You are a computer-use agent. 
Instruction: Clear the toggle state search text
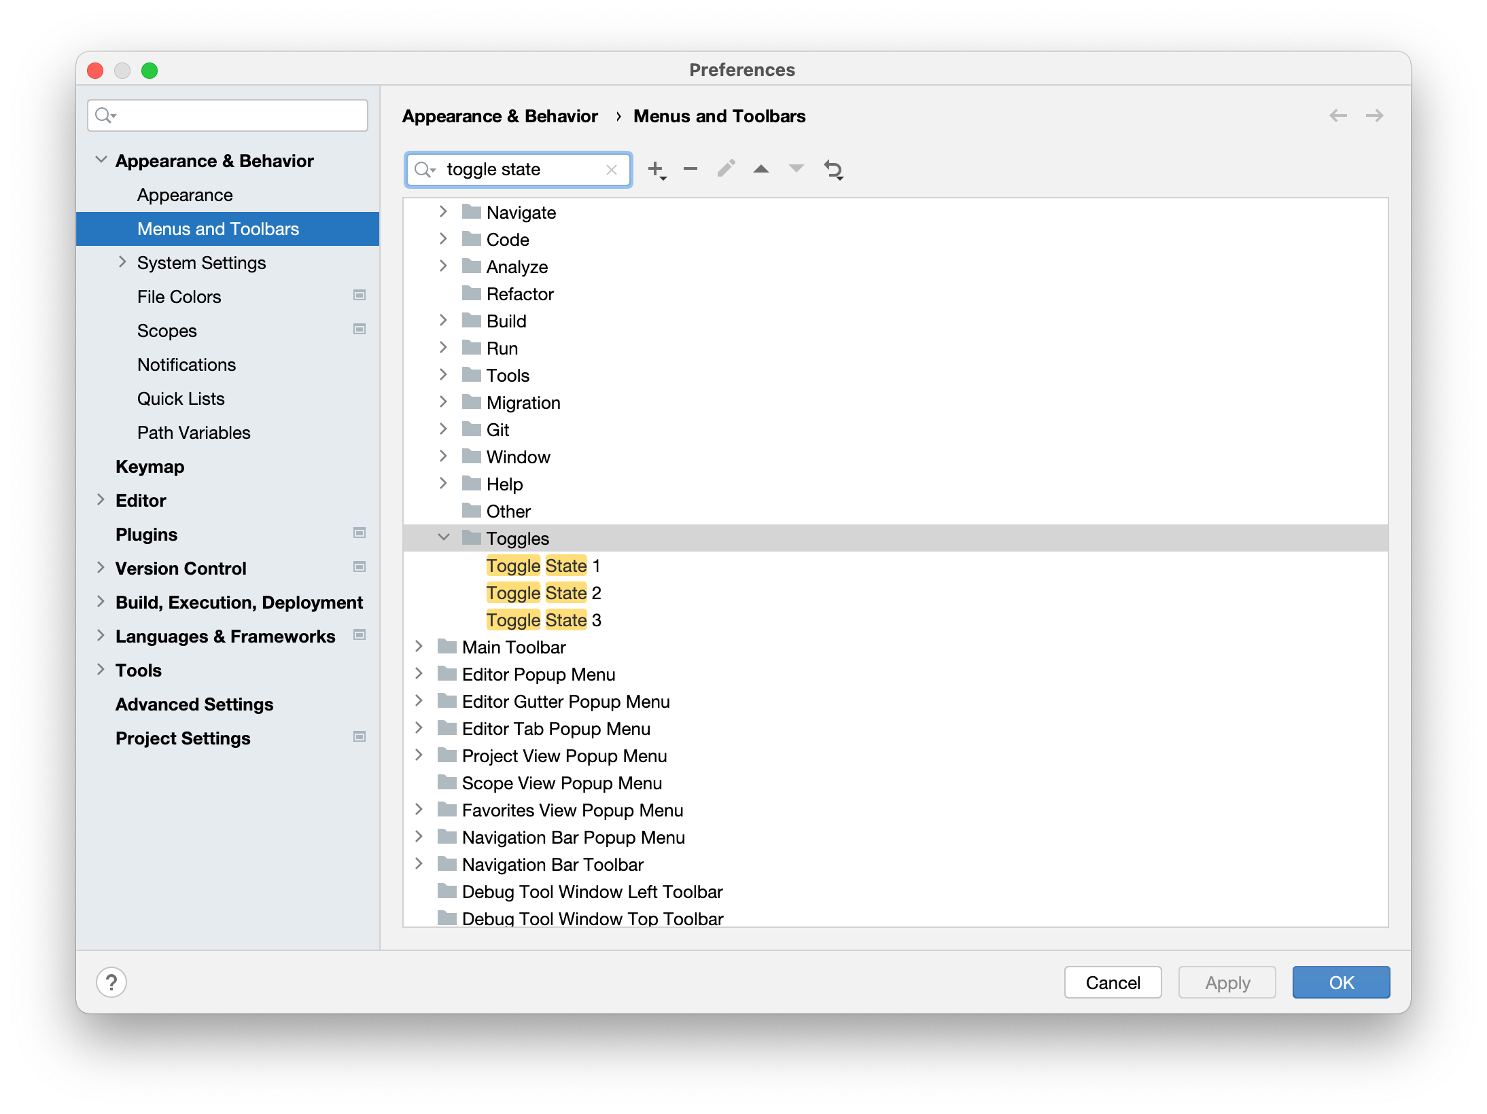(x=612, y=170)
